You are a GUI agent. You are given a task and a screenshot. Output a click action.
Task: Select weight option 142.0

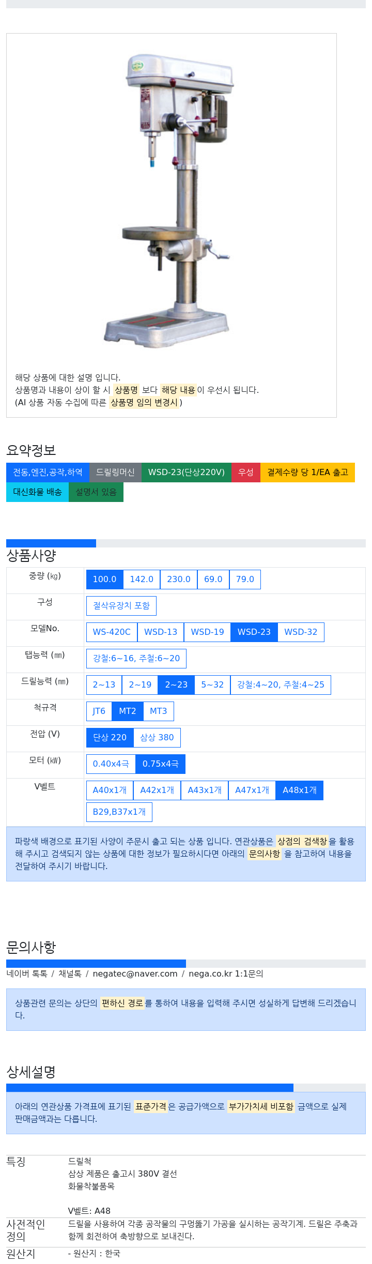click(x=142, y=579)
